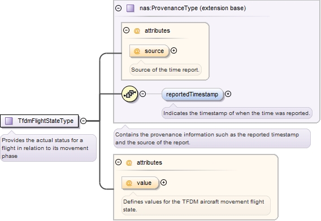Select the sequence compositor icon

[129, 94]
